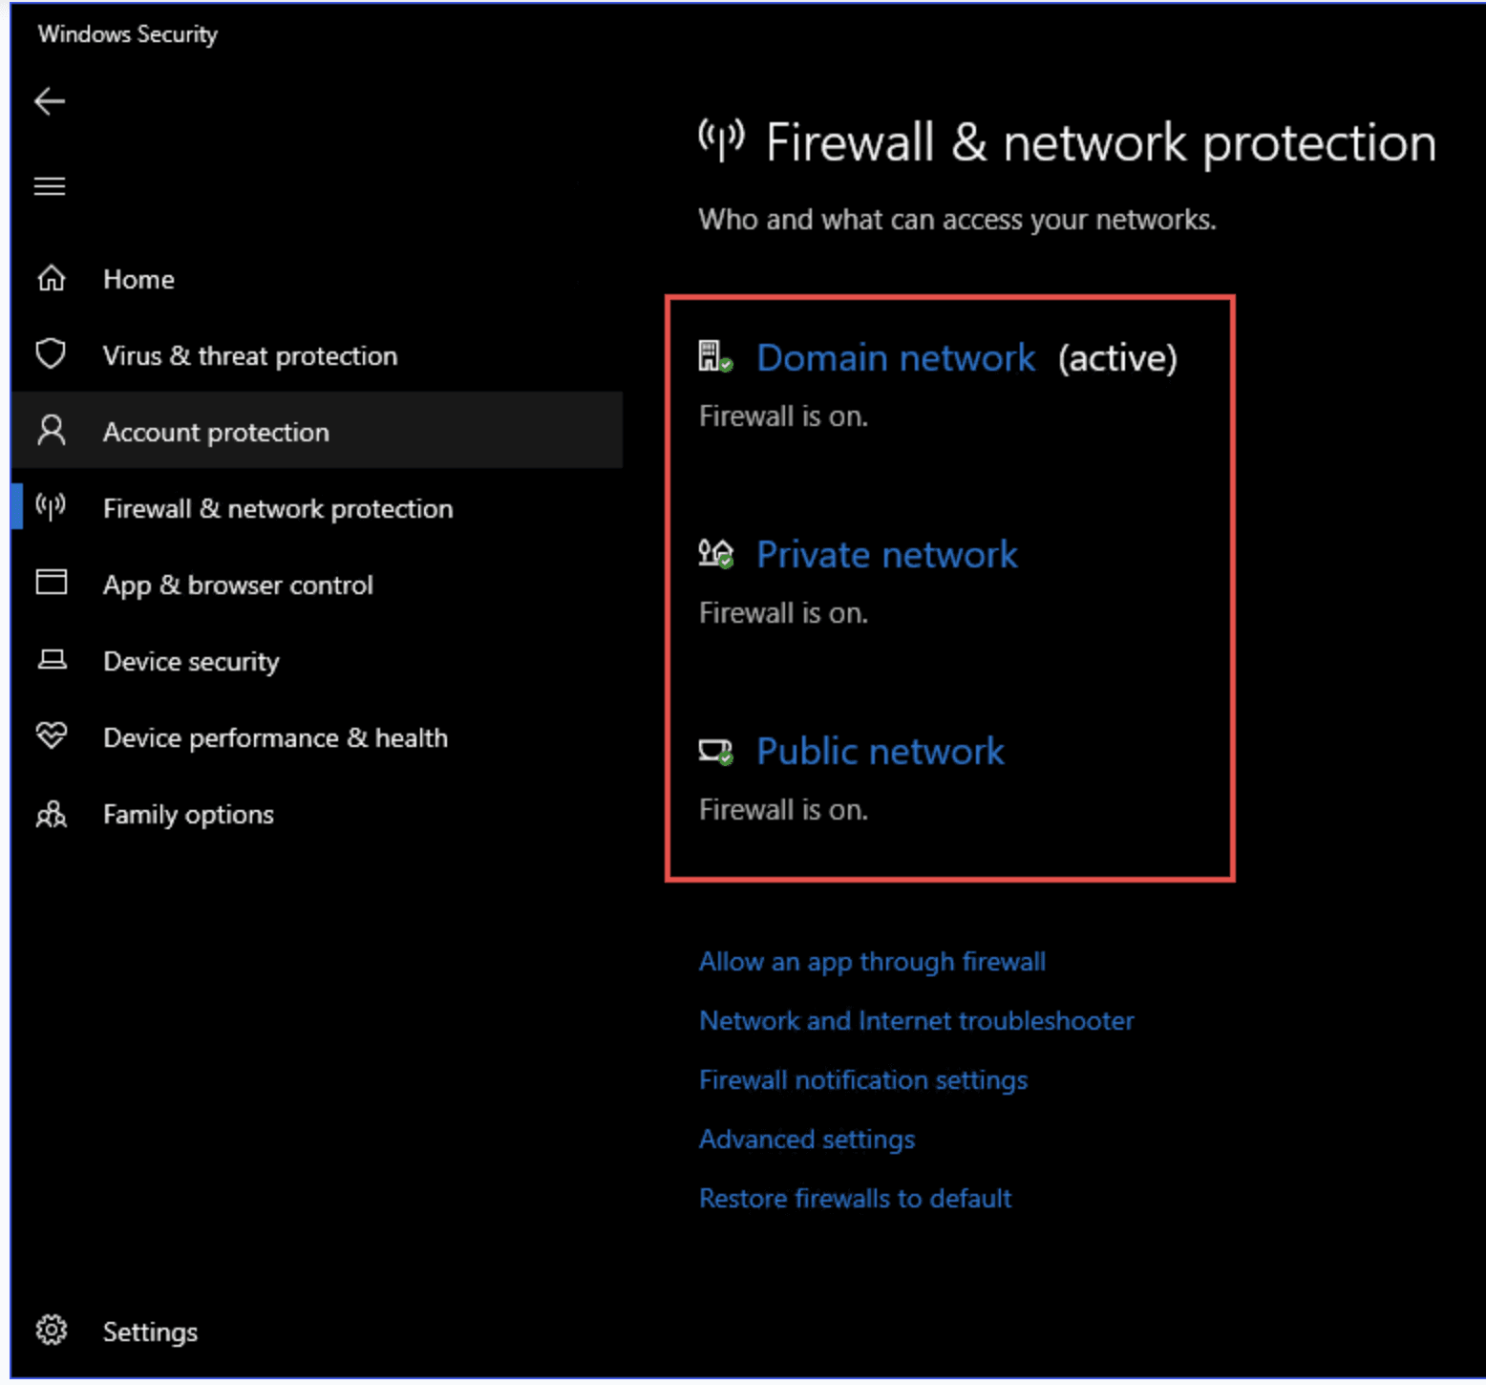
Task: Click the Device performance heart icon
Action: point(52,735)
